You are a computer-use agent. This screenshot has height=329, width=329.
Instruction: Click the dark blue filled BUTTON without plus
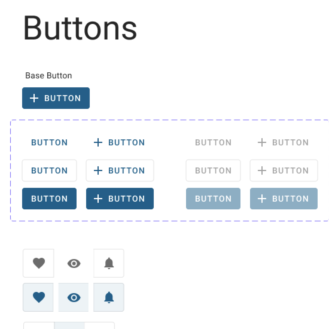point(49,199)
